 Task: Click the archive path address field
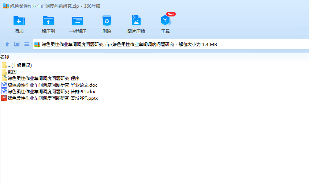pyautogui.click(x=171, y=45)
